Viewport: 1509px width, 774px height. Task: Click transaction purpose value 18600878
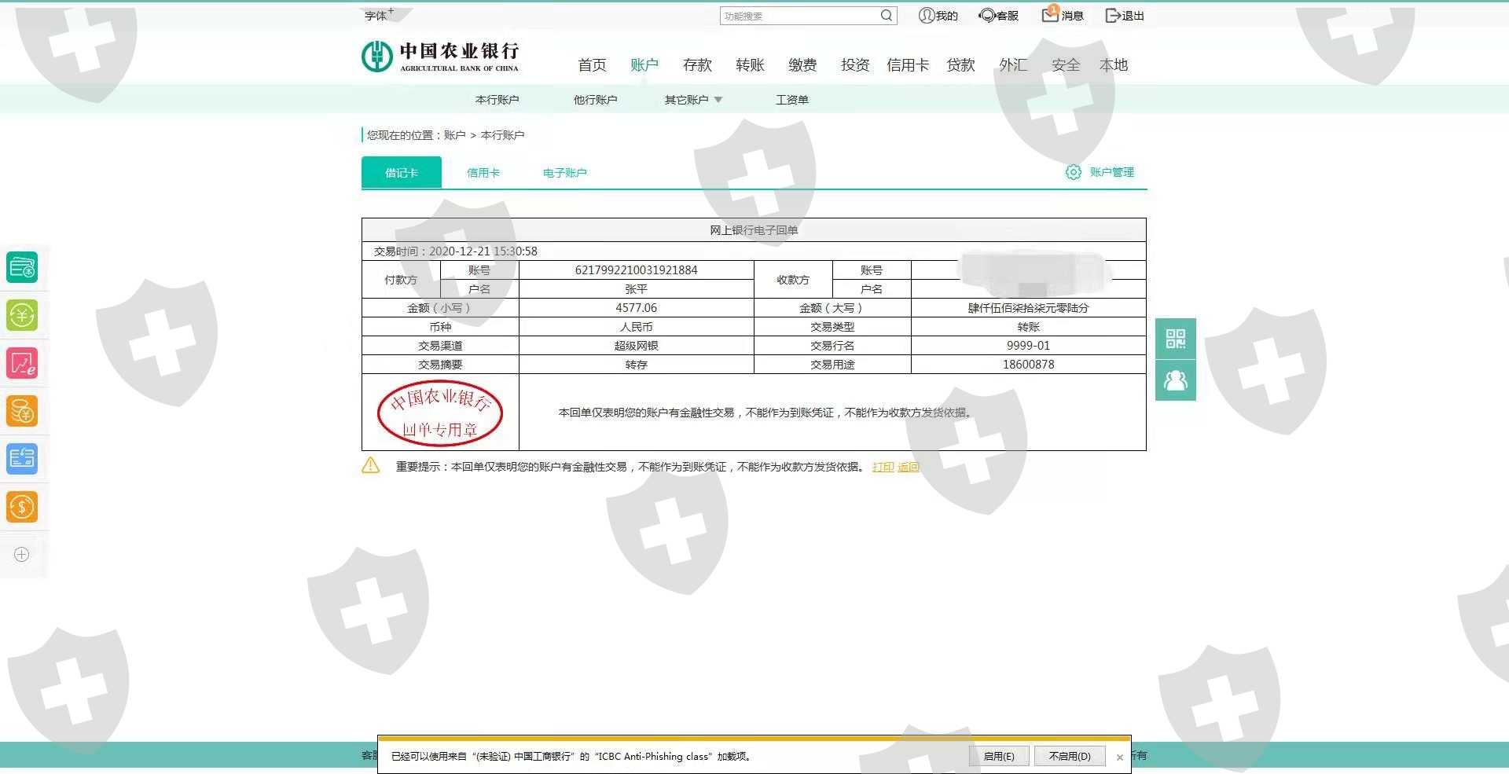click(x=1029, y=365)
